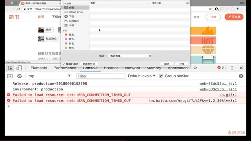Click the HOT banner image
Image resolution: width=251 pixels, height=141 pixels.
coord(203,40)
